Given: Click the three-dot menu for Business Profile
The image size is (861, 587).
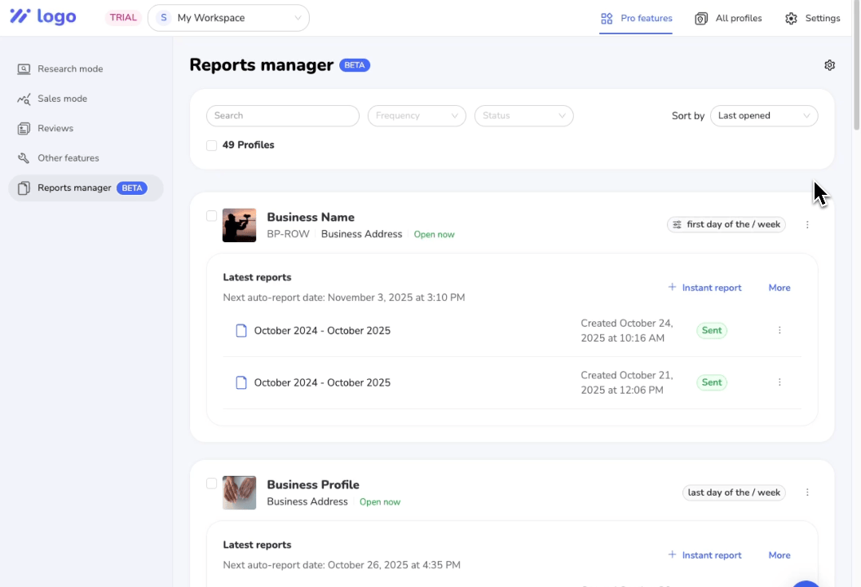Looking at the screenshot, I should point(807,492).
